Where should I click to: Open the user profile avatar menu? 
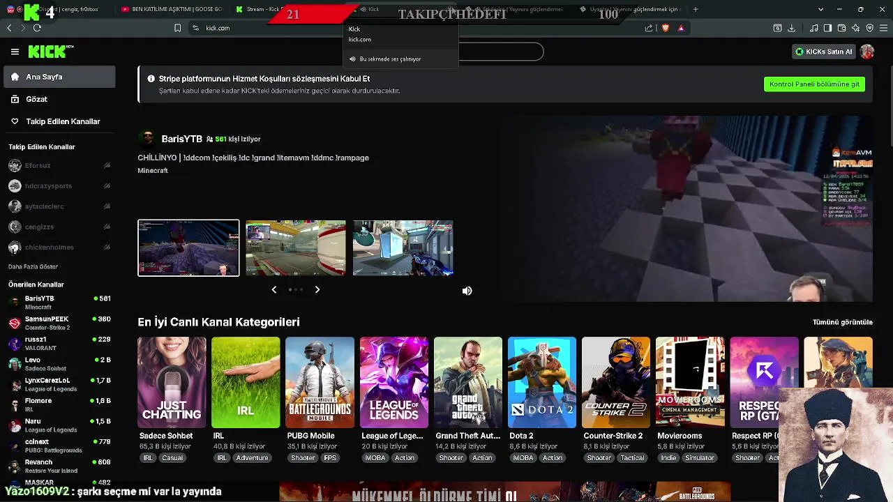[x=867, y=52]
